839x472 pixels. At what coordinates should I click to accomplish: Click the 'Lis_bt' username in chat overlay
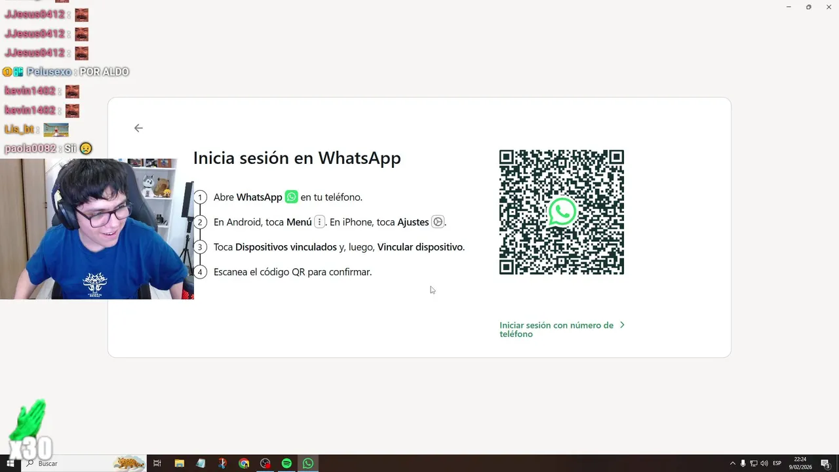(x=19, y=130)
